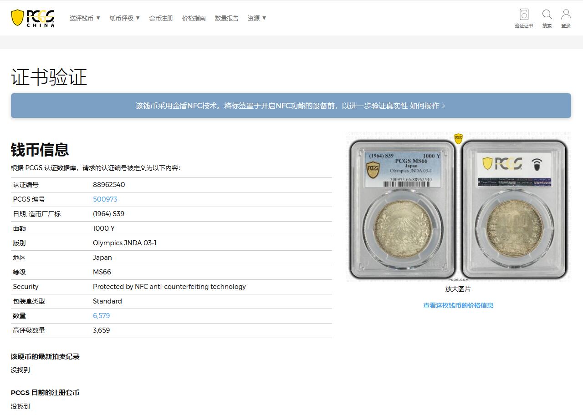Select the grade value MS66
This screenshot has width=583, height=415.
(x=102, y=272)
